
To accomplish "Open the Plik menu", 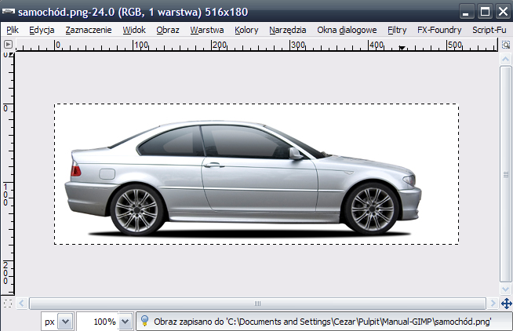I will point(12,30).
